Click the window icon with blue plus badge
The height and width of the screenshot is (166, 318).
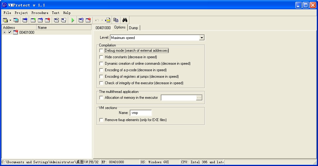coord(81,20)
